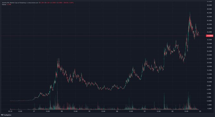Screen dimensions: 215x117
Task: Select the 50.00K price axis label
Action: 209,5
